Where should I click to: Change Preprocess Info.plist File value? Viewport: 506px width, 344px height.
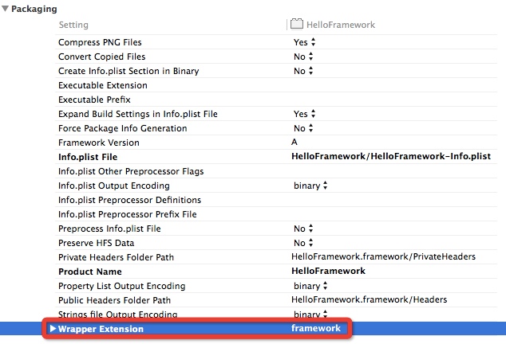click(x=303, y=229)
